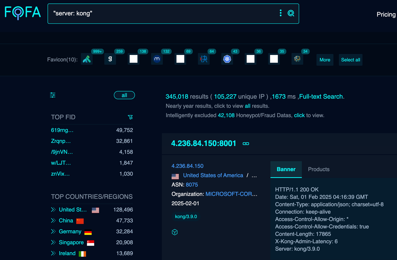Open the vertical three-dot menu inside the search bar
Screen dimensions: 397x260
[280, 13]
